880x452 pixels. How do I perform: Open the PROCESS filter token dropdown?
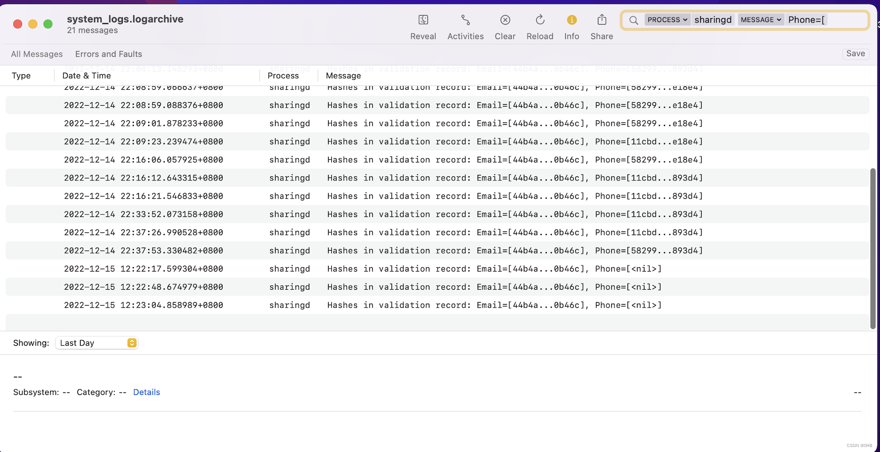[667, 20]
